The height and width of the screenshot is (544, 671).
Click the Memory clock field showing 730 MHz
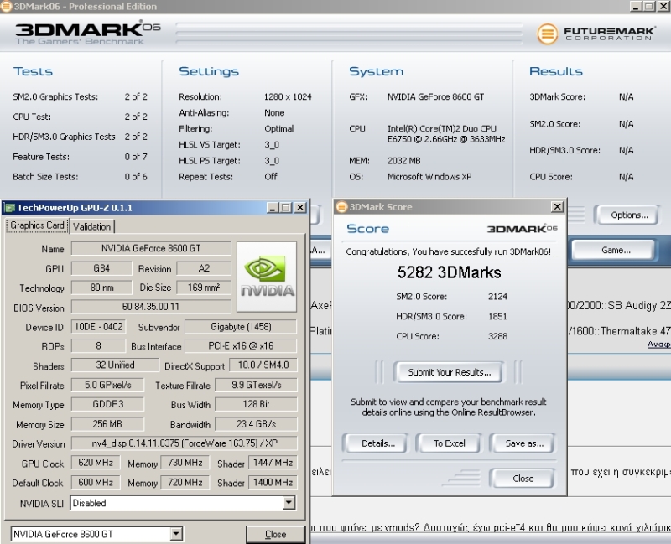[x=185, y=463]
